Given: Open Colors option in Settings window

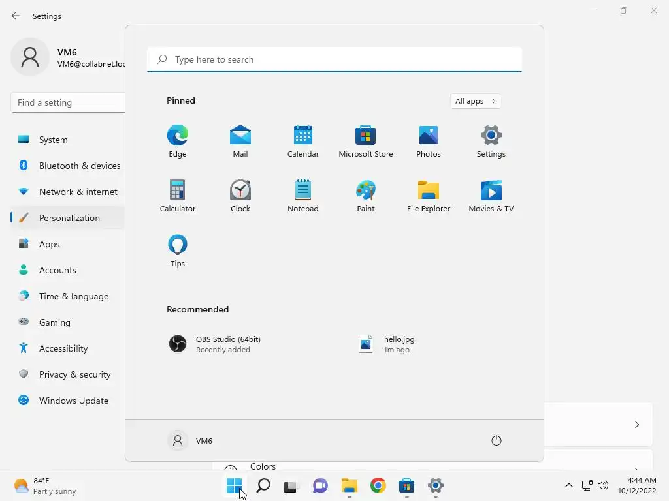Looking at the screenshot, I should coord(263,466).
